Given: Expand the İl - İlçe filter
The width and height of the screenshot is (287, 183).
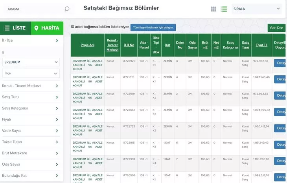Looking at the screenshot, I should click(x=31, y=40).
